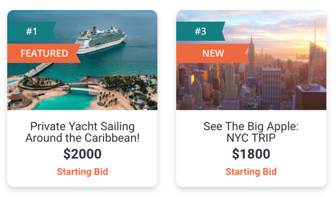Viewport: 336px width, 197px height.
Task: Click the $2000 price amount
Action: click(x=82, y=155)
